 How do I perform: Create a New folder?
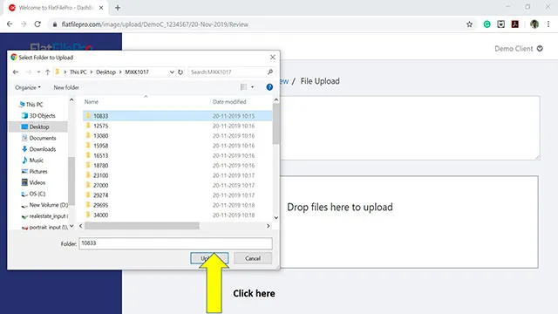pyautogui.click(x=66, y=87)
